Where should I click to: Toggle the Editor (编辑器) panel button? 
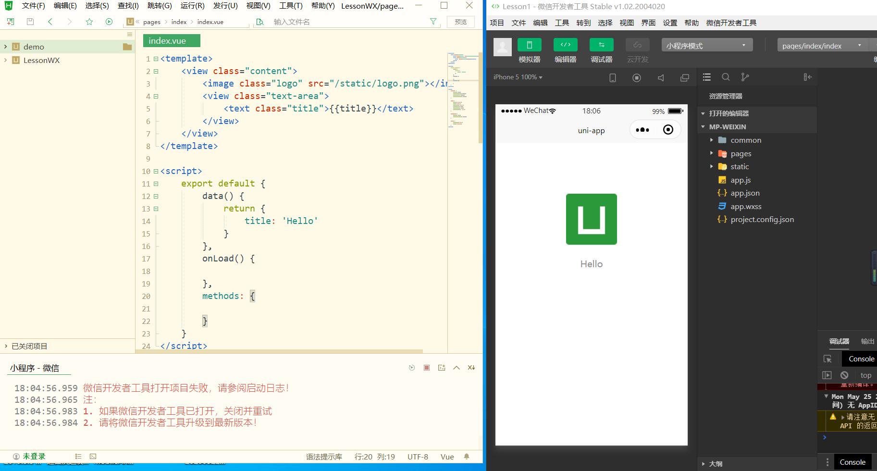[x=565, y=46]
